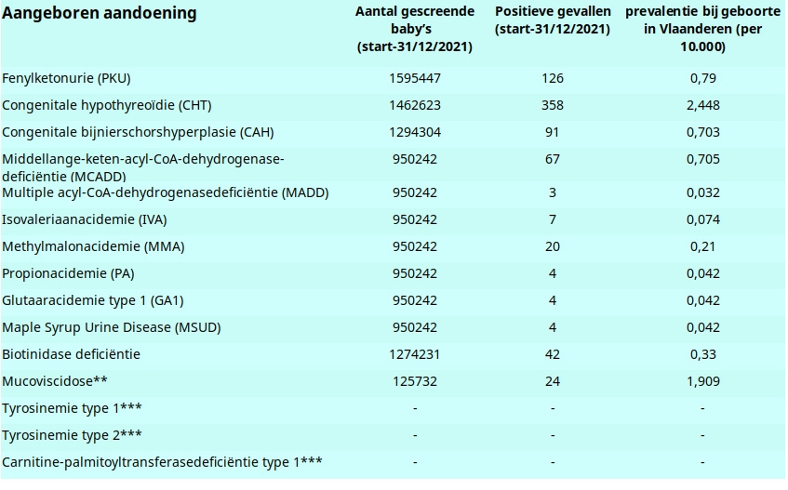Select the 0,79 prevalence value

point(702,78)
